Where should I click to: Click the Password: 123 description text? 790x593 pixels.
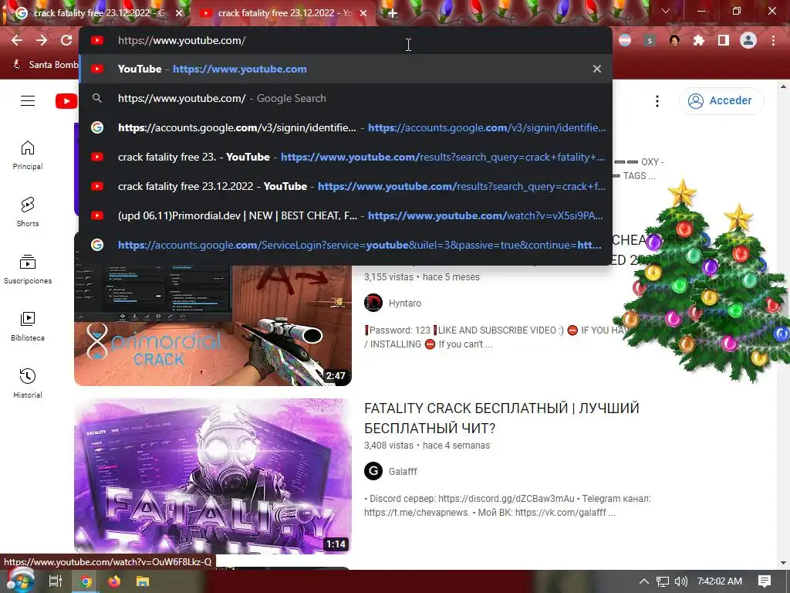pyautogui.click(x=495, y=337)
